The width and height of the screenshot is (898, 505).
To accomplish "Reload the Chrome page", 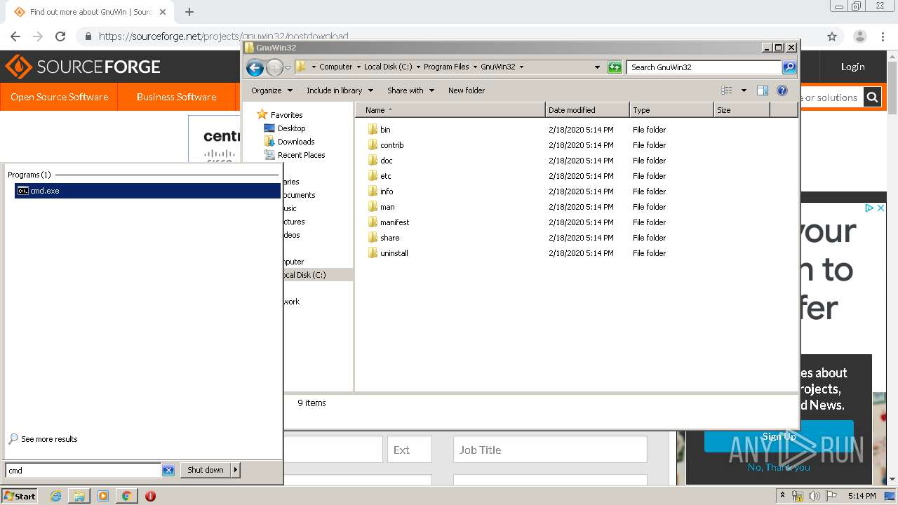I will (60, 36).
